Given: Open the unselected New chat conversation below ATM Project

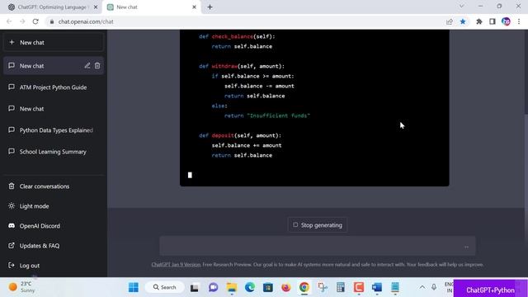Looking at the screenshot, I should click(x=54, y=109).
